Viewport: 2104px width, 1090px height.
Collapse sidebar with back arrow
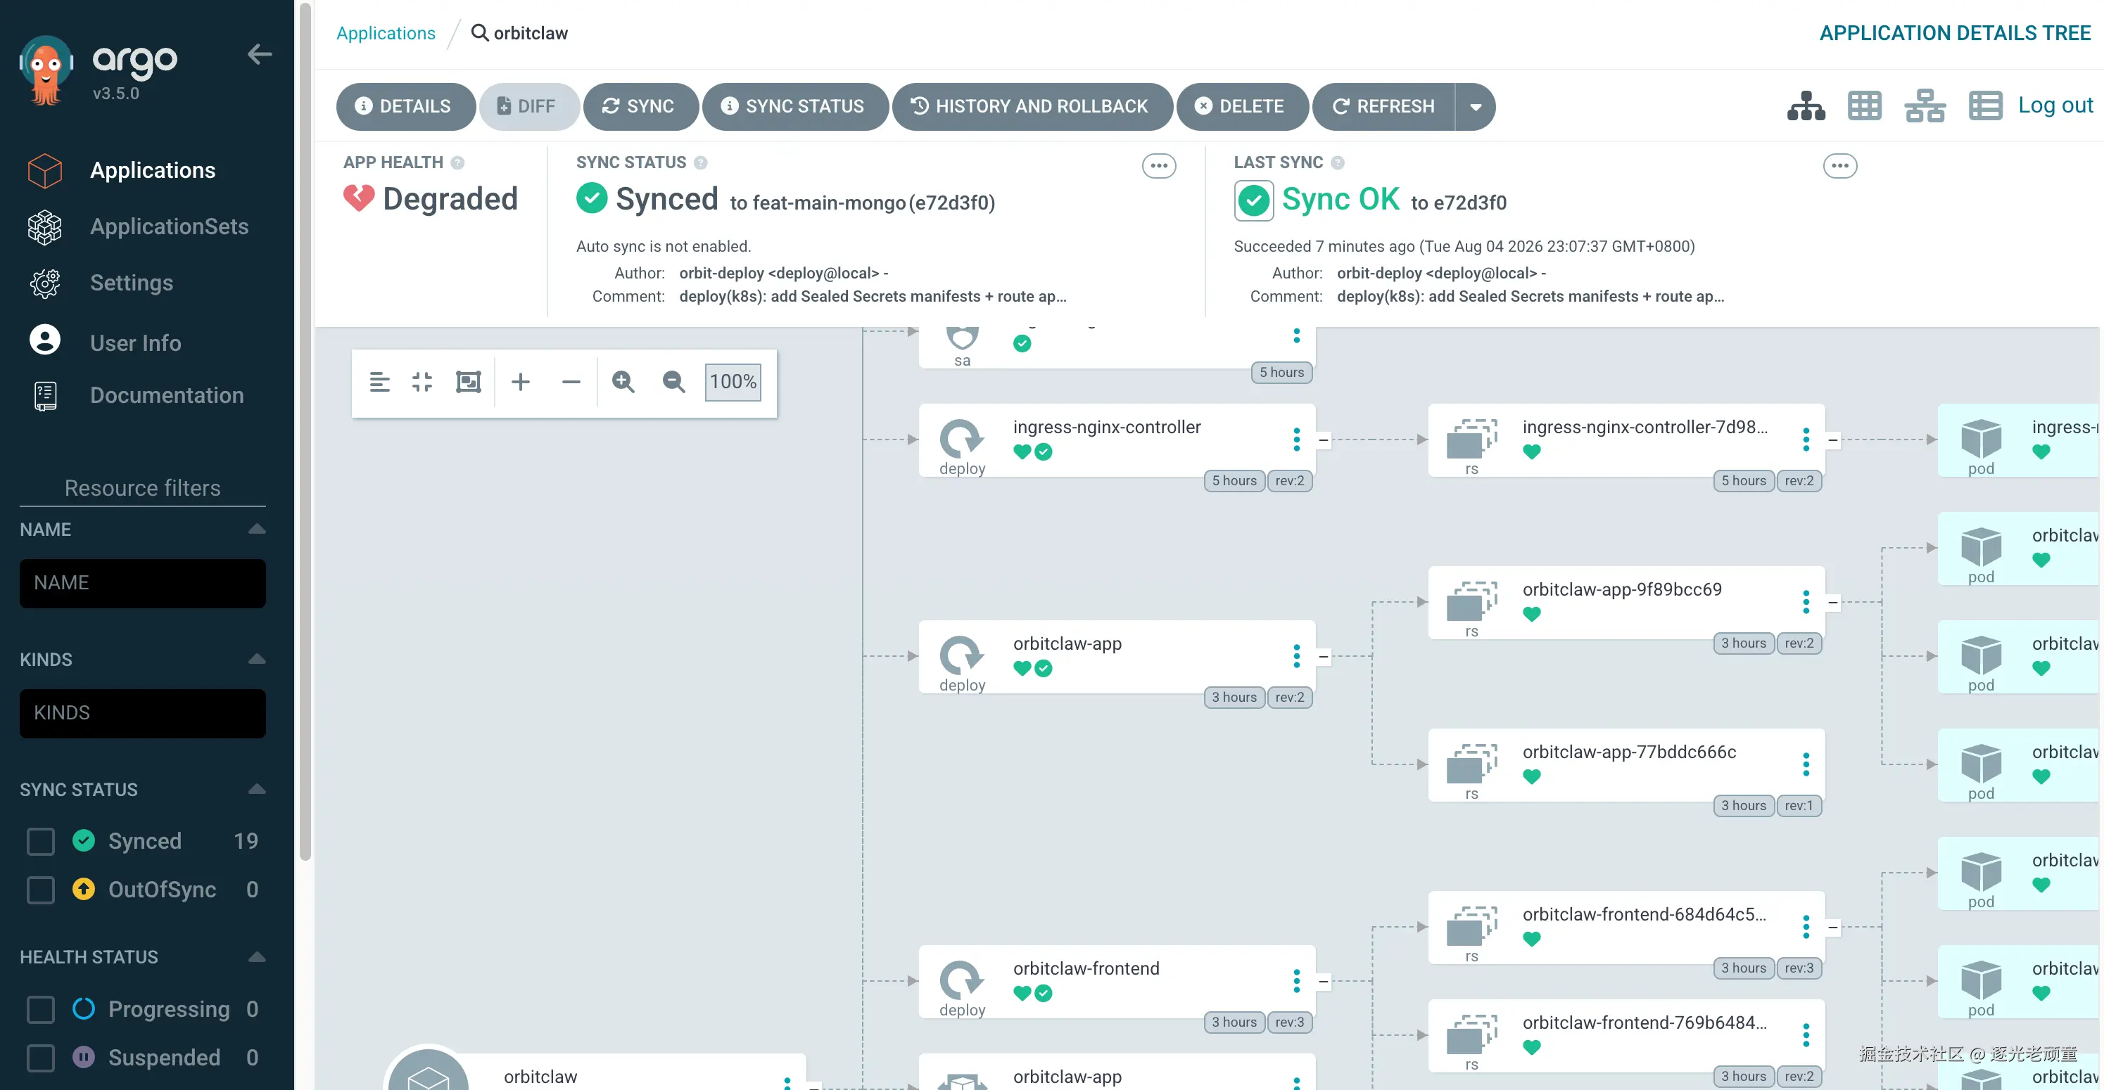point(259,55)
